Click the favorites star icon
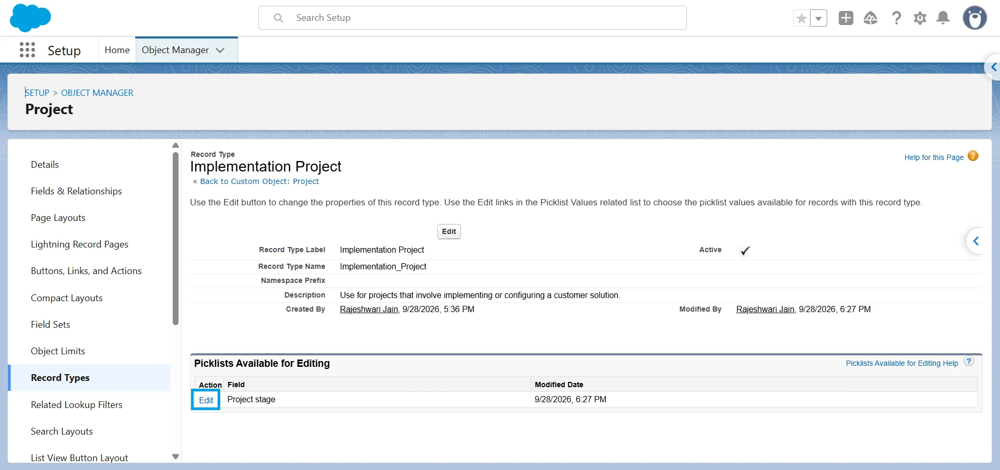This screenshot has height=470, width=1000. [802, 18]
